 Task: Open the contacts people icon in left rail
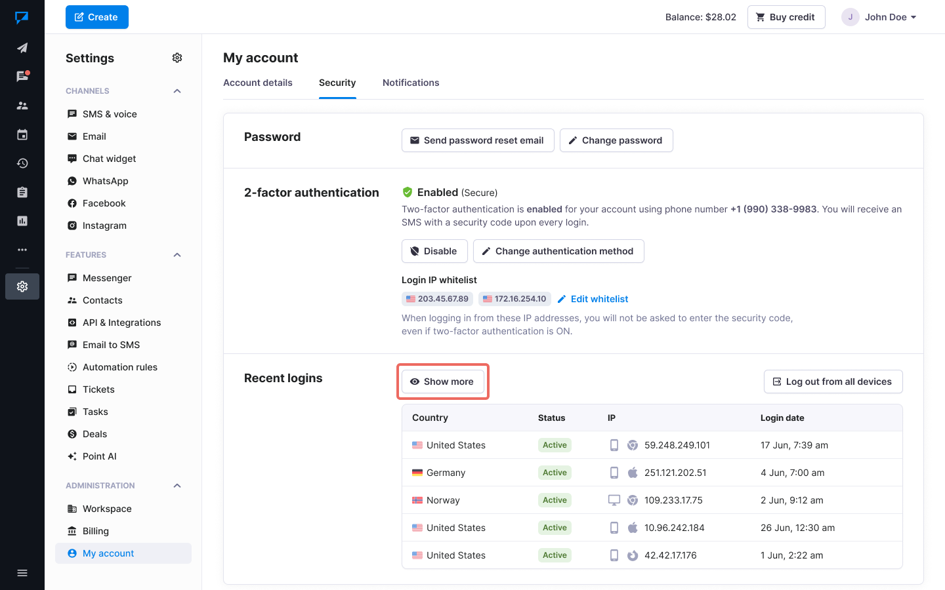point(22,106)
